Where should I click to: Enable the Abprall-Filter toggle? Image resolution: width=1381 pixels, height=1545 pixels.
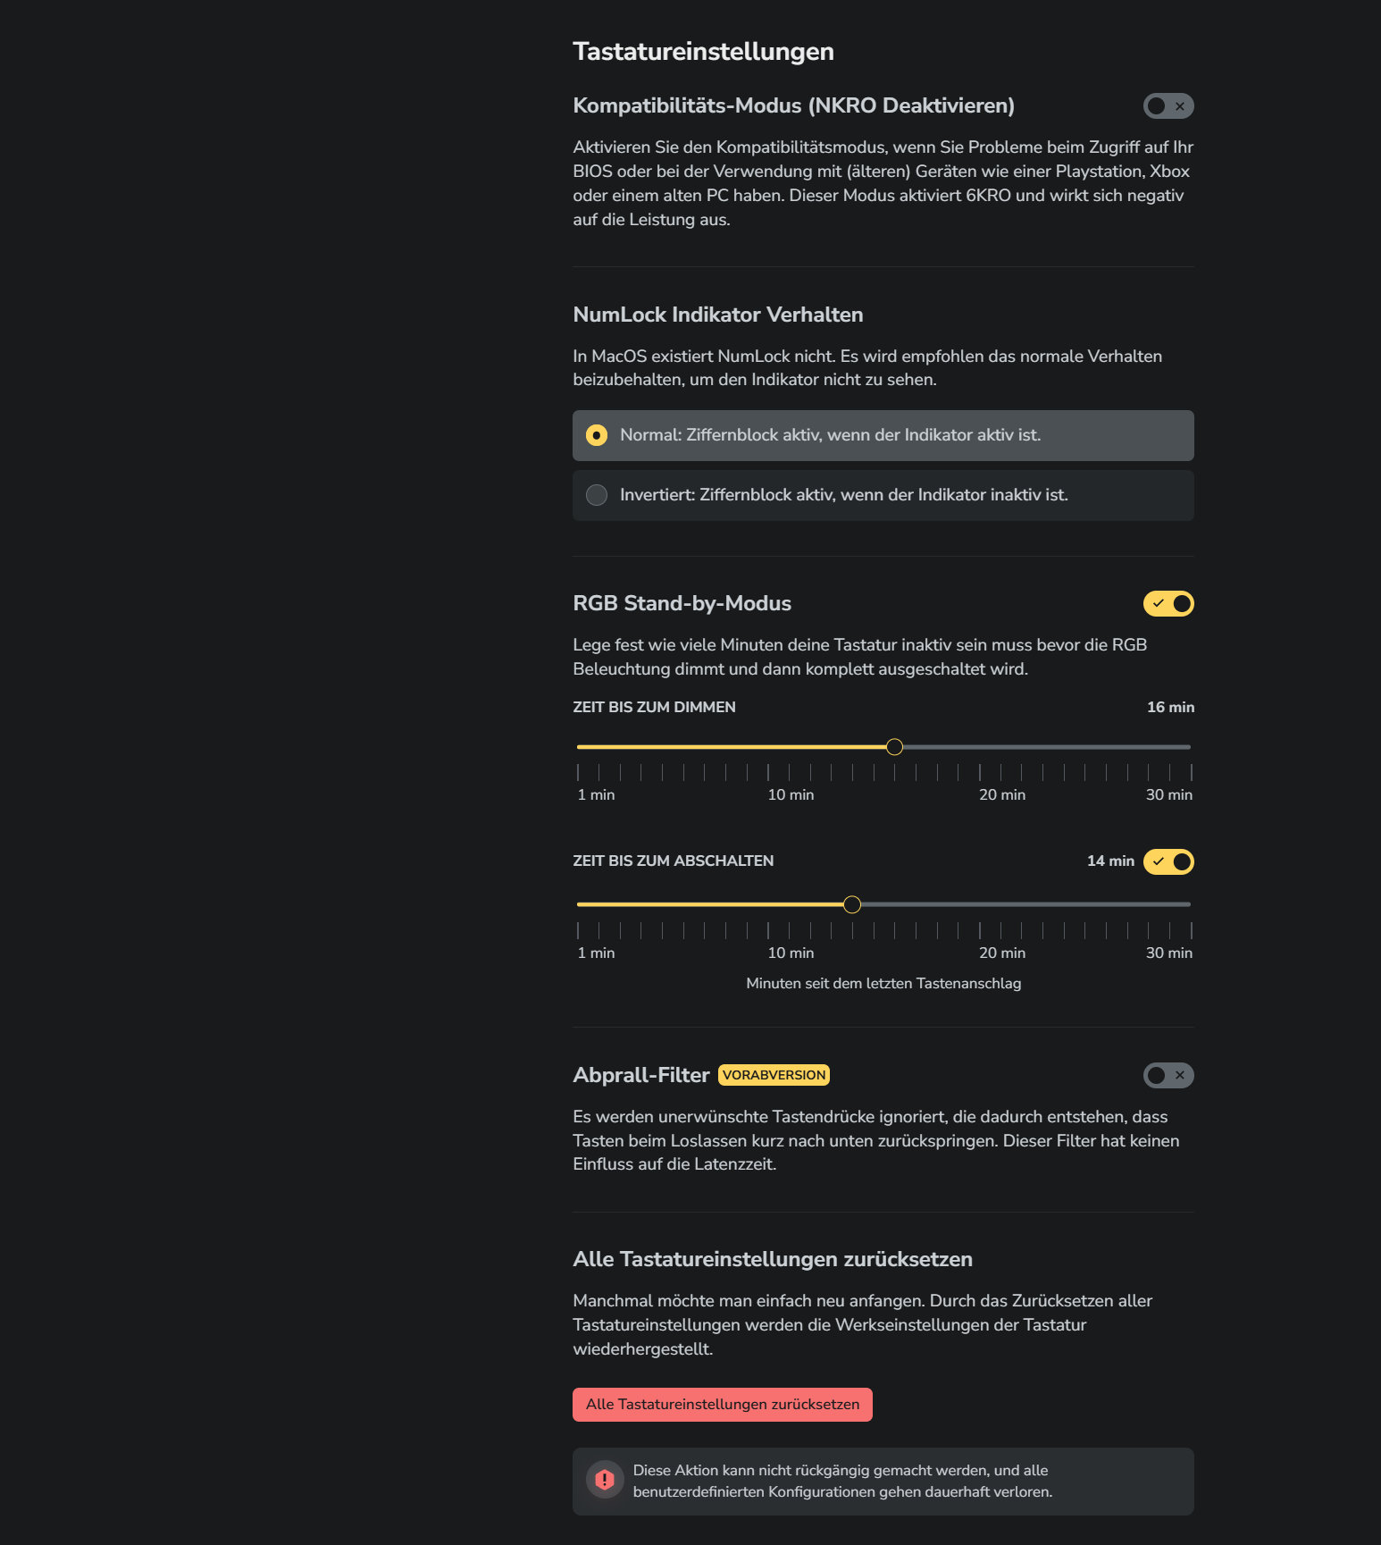click(1168, 1075)
